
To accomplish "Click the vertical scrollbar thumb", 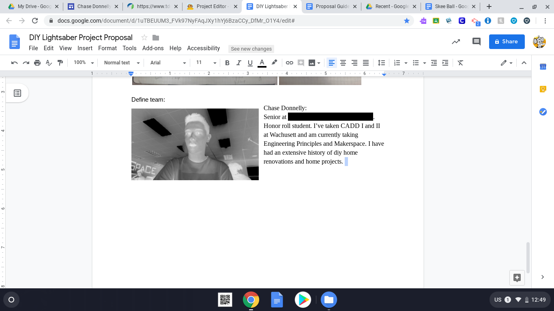I will [x=528, y=258].
